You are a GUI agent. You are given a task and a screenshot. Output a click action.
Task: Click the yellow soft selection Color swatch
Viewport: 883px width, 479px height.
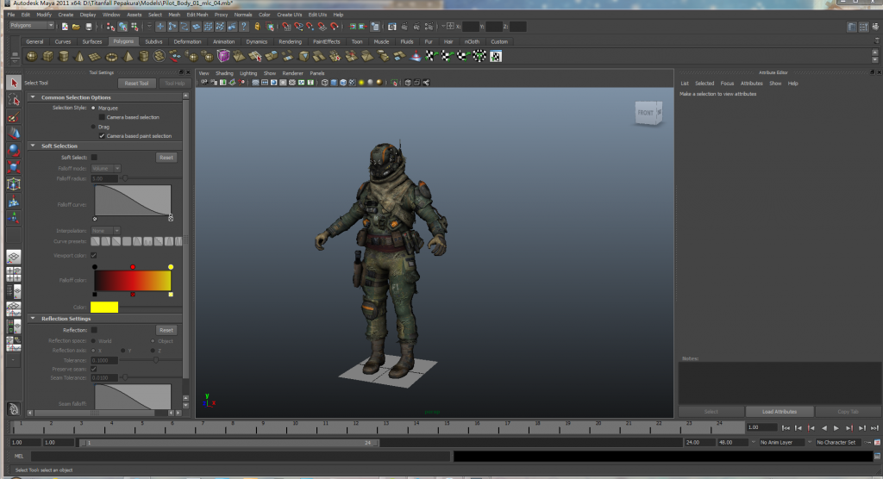pos(104,308)
